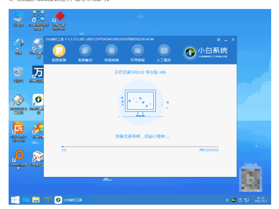Launch AnyDesk remote tool desktop icon
The height and width of the screenshot is (209, 279).
(x=58, y=21)
